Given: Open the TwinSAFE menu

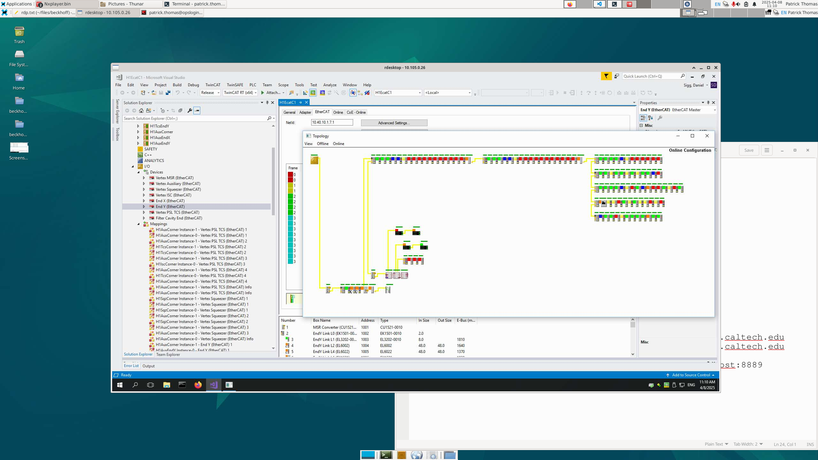Looking at the screenshot, I should [235, 85].
